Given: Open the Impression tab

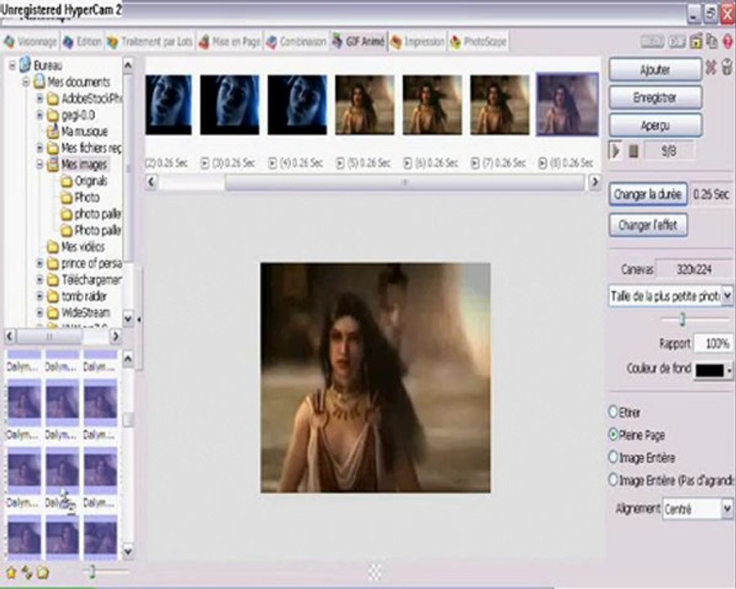Looking at the screenshot, I should pos(418,42).
